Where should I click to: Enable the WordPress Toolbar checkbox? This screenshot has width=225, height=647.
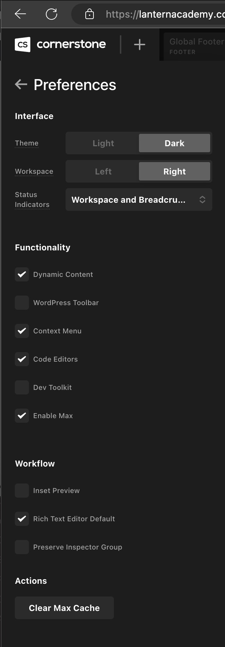tap(22, 303)
